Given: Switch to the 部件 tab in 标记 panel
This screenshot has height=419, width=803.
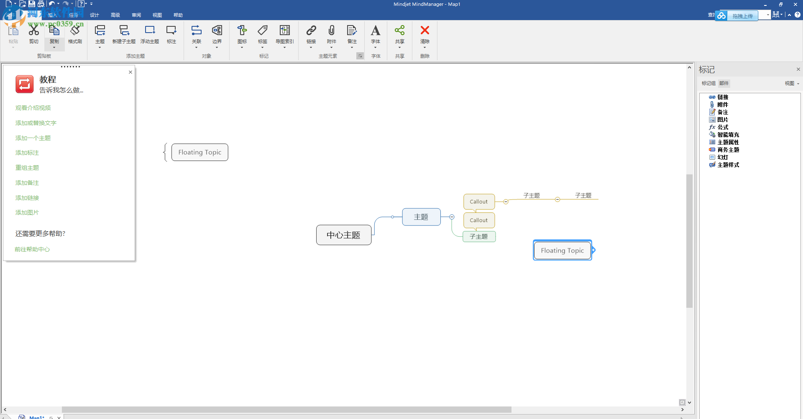Looking at the screenshot, I should [724, 83].
